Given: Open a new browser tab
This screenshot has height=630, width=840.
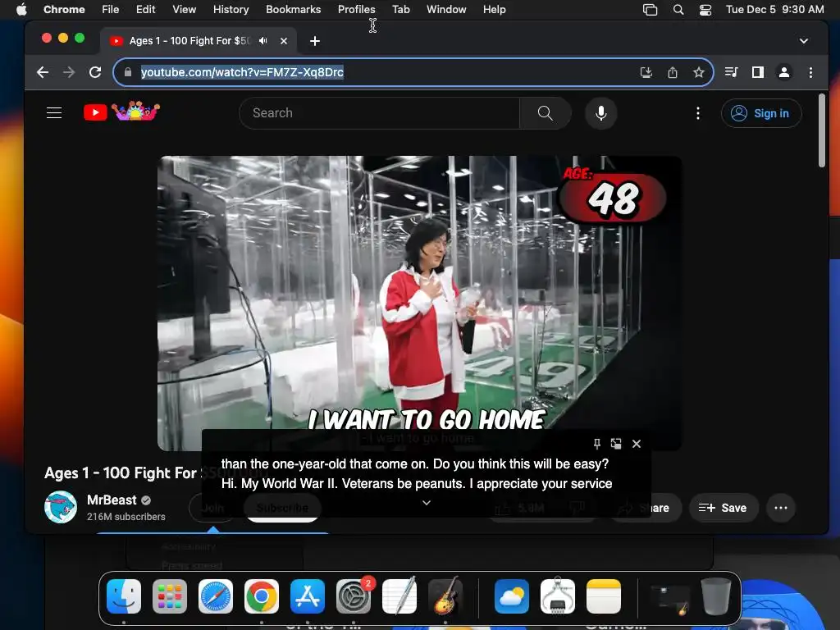Looking at the screenshot, I should tap(315, 41).
